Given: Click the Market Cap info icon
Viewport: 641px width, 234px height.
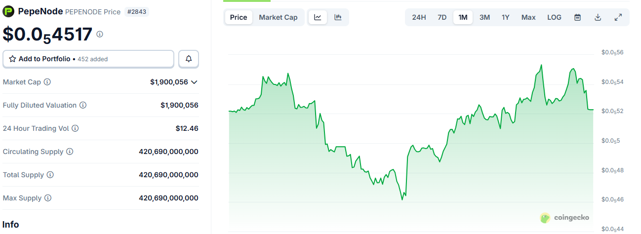Looking at the screenshot, I should (47, 82).
